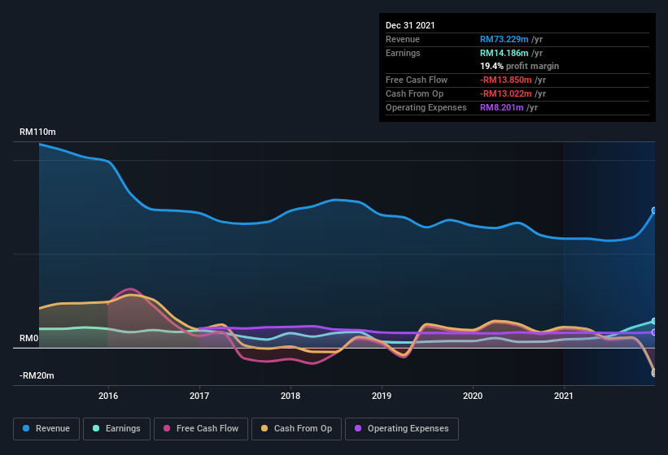
Task: Click the -RM20m y-axis label
Action: tap(37, 375)
